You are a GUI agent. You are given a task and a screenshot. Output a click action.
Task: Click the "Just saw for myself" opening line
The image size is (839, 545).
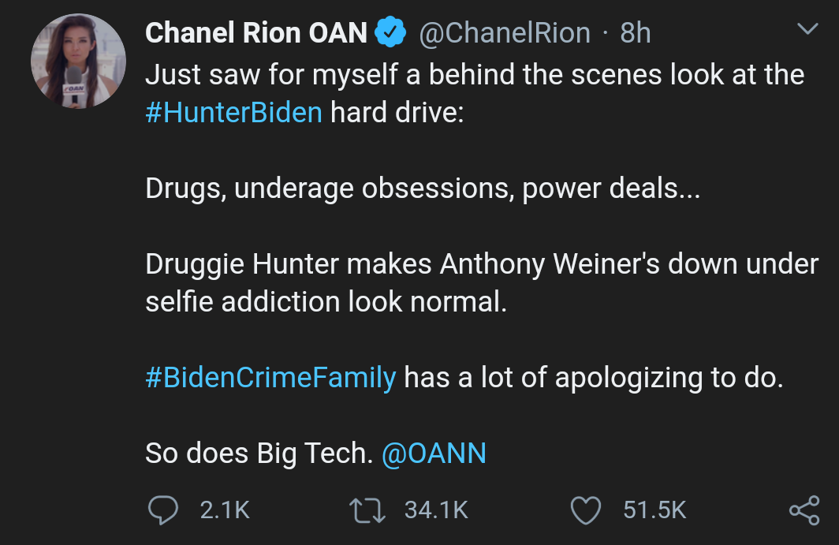pos(475,75)
